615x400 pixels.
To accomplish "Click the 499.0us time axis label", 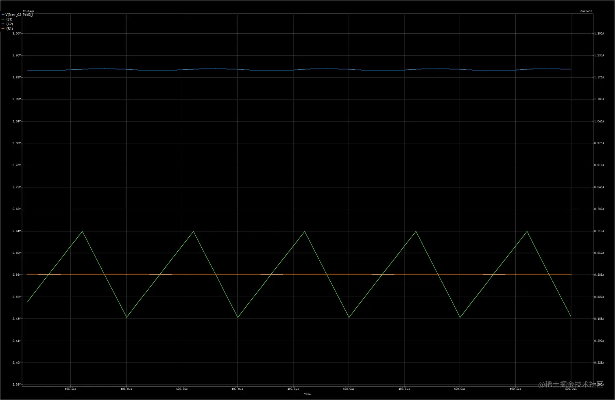I will 460,389.
